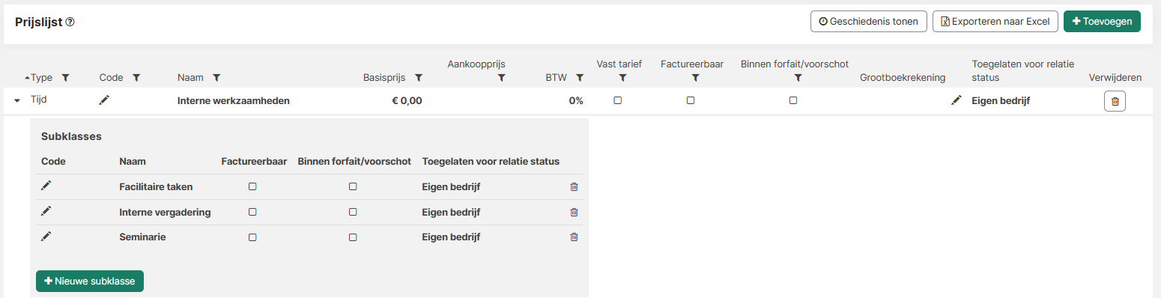The image size is (1161, 298).
Task: Delete the Seminarie subclass
Action: coord(575,237)
